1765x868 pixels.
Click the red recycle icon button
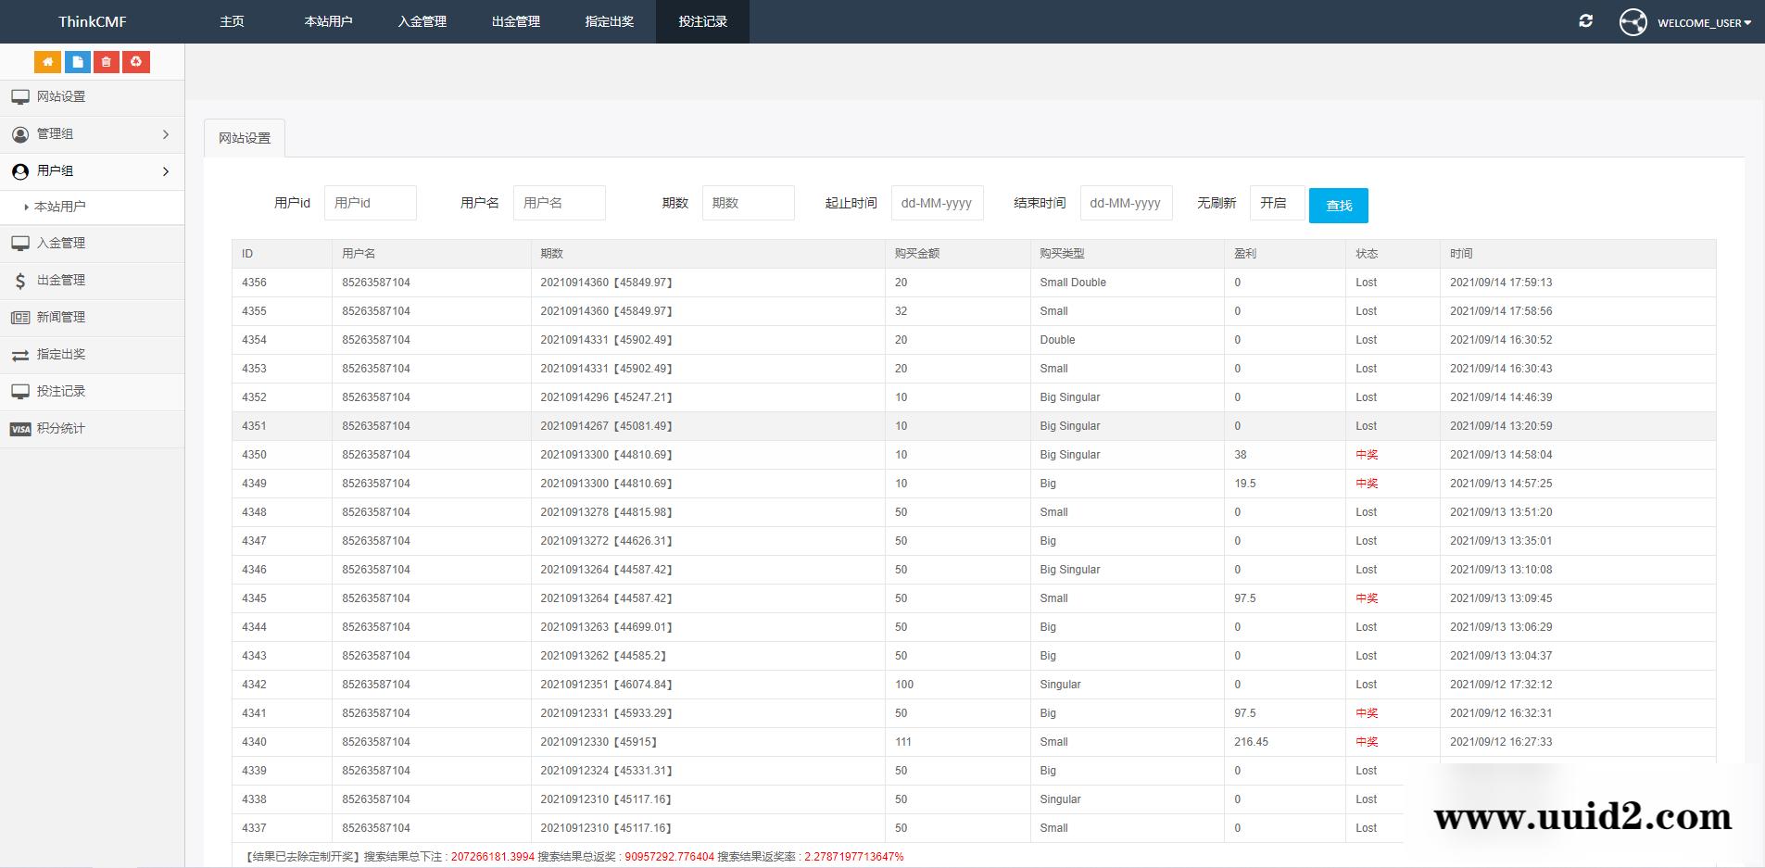point(136,62)
